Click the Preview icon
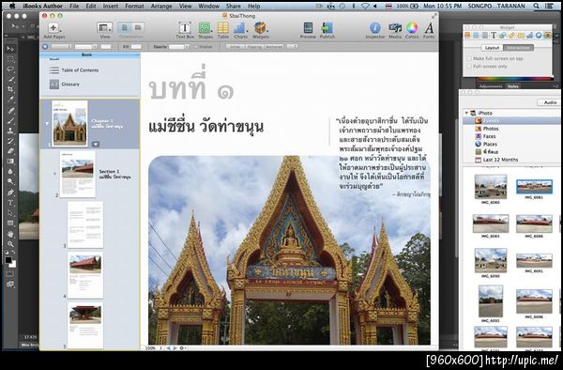This screenshot has height=370, width=563. point(308,28)
